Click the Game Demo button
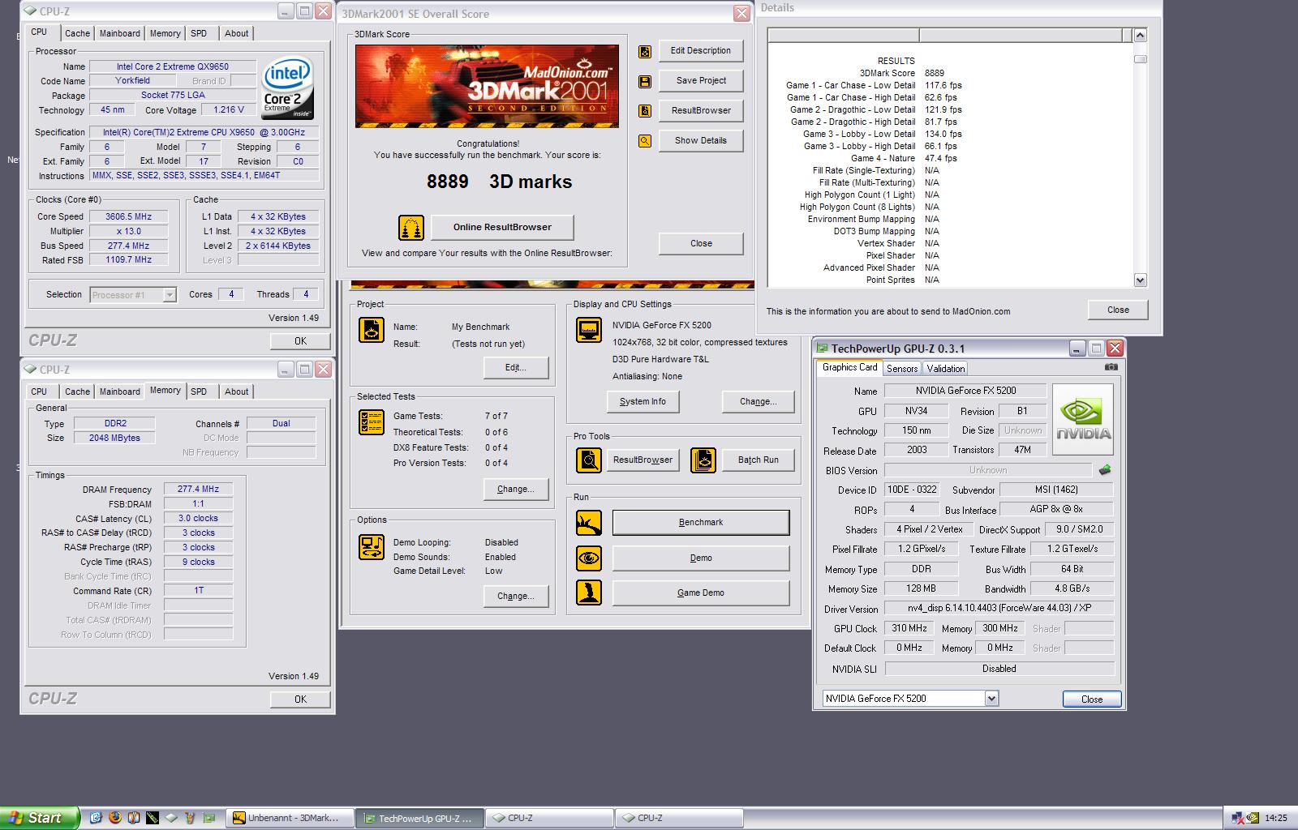 pyautogui.click(x=701, y=593)
